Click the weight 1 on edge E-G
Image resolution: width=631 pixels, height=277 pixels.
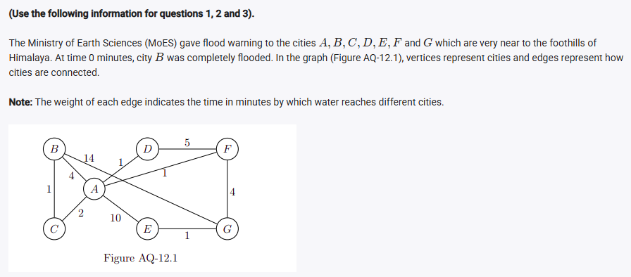(x=187, y=236)
